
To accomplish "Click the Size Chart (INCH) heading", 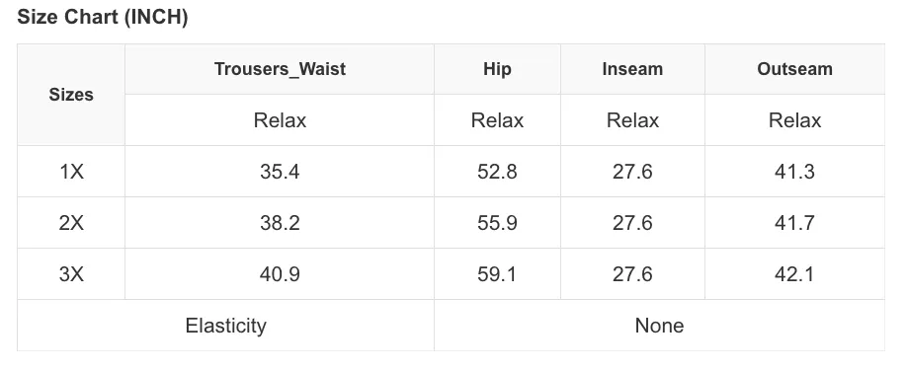I will click(x=103, y=18).
